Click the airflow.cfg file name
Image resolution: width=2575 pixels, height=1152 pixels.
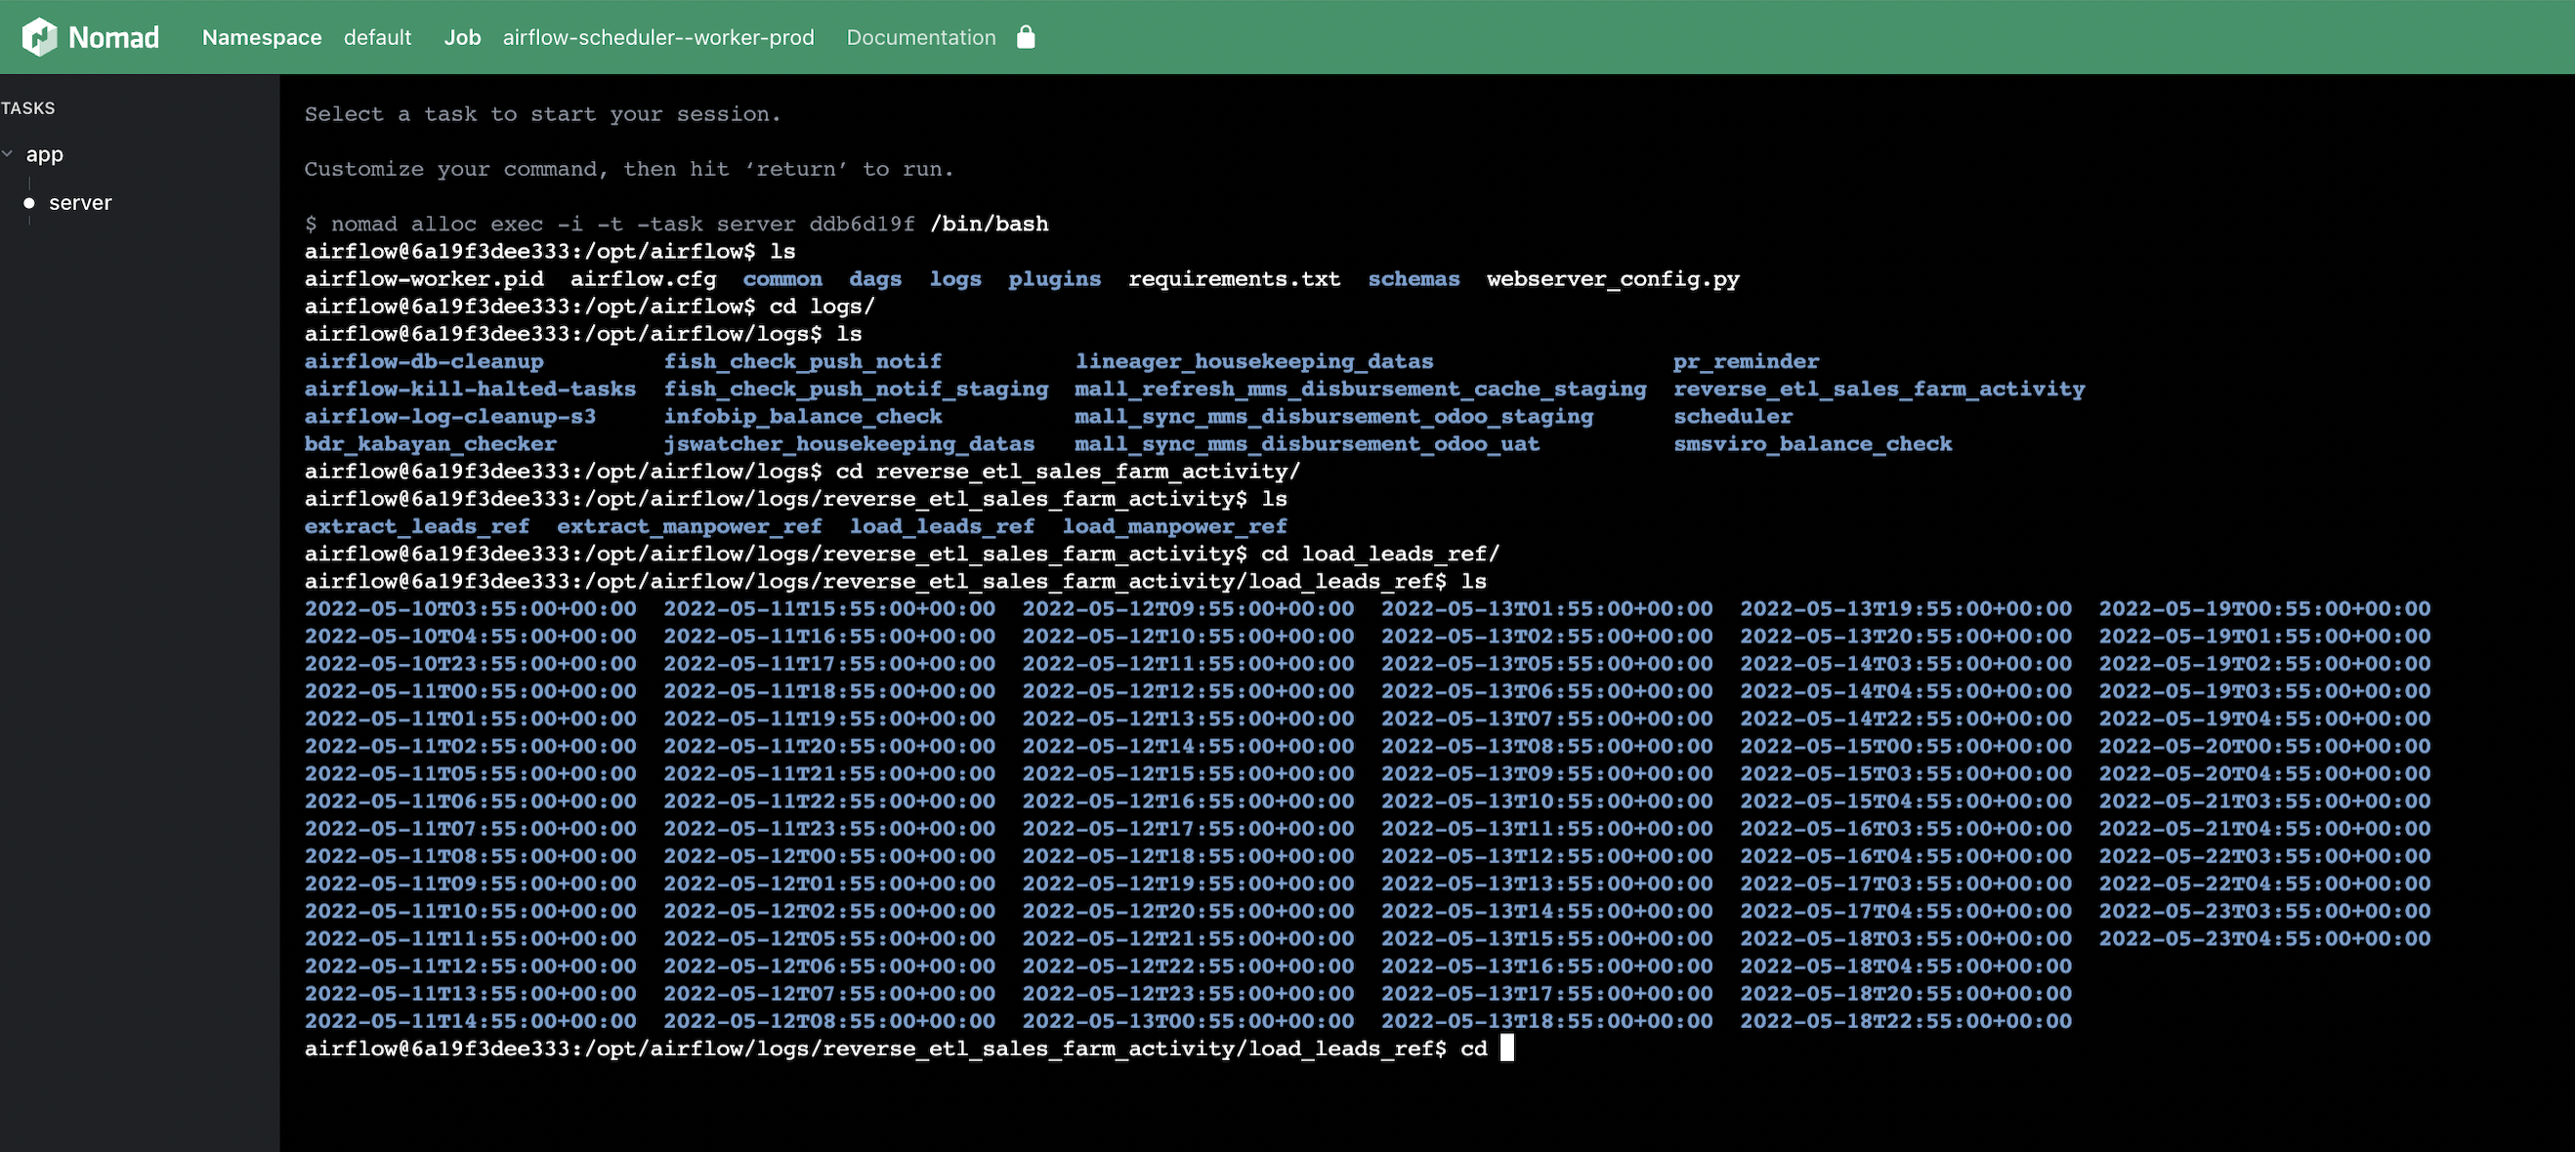(643, 279)
